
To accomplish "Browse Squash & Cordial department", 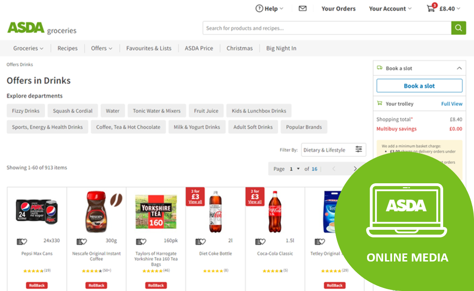I will (73, 111).
